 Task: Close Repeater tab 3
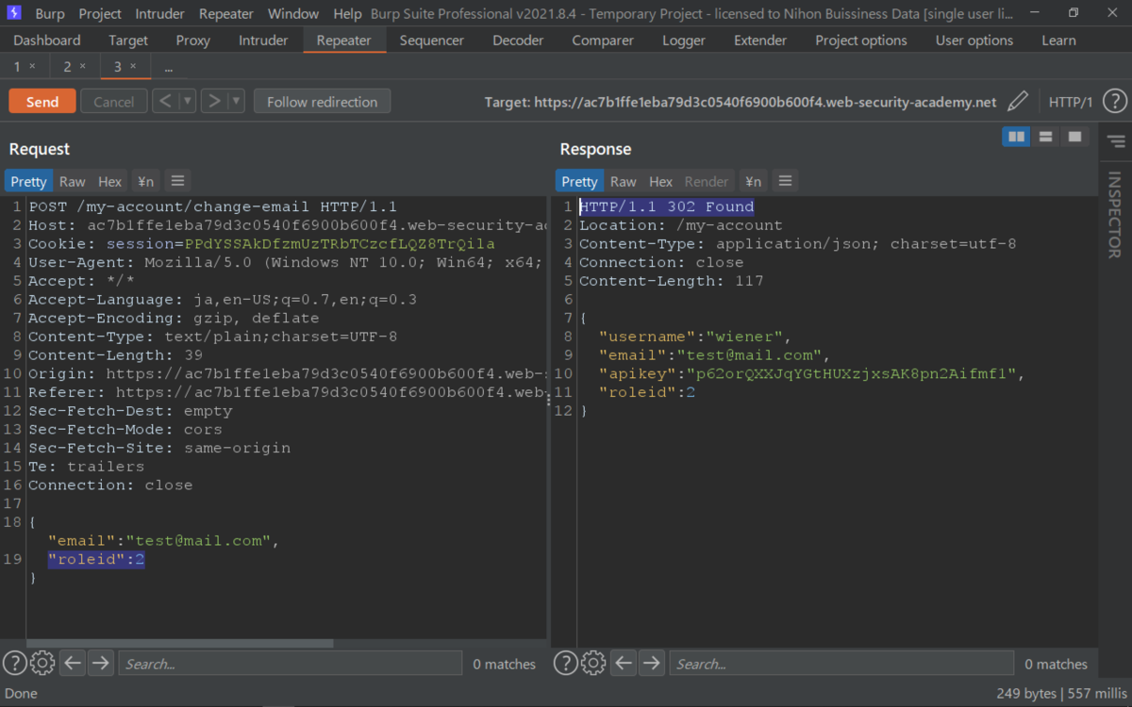pyautogui.click(x=132, y=66)
